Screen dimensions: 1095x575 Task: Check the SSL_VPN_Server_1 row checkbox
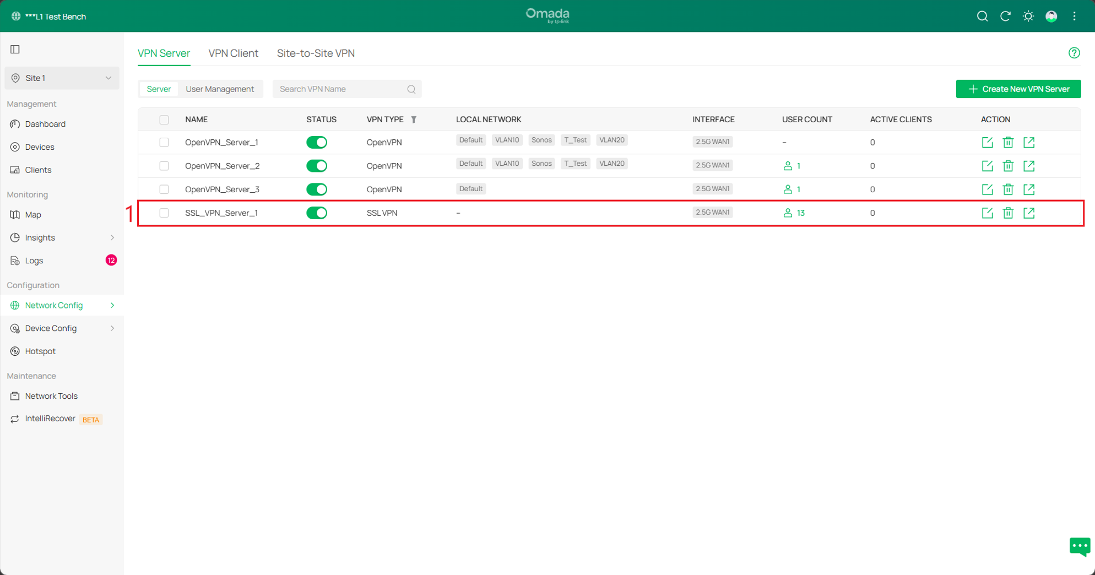coord(164,213)
